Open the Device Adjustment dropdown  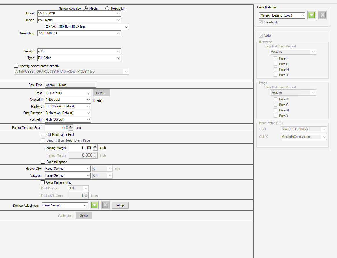coord(65,205)
